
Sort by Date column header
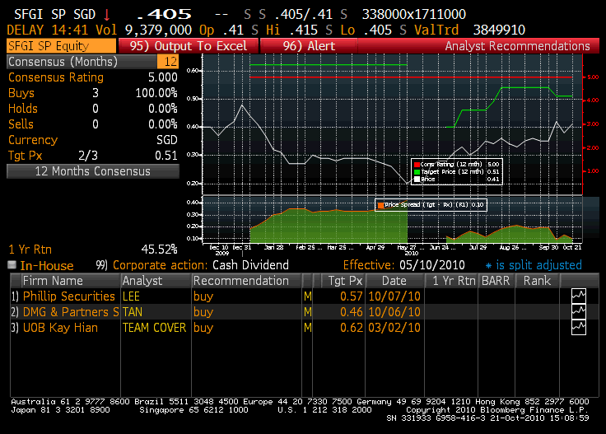pyautogui.click(x=394, y=281)
